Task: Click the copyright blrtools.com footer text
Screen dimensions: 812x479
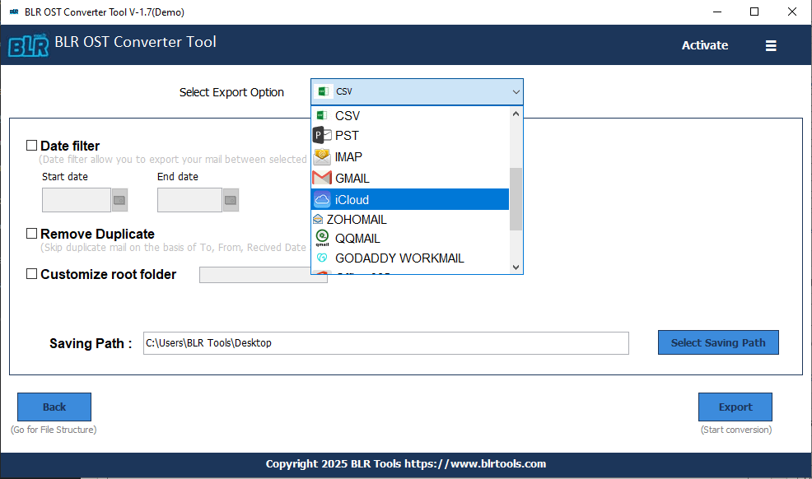Action: point(406,463)
